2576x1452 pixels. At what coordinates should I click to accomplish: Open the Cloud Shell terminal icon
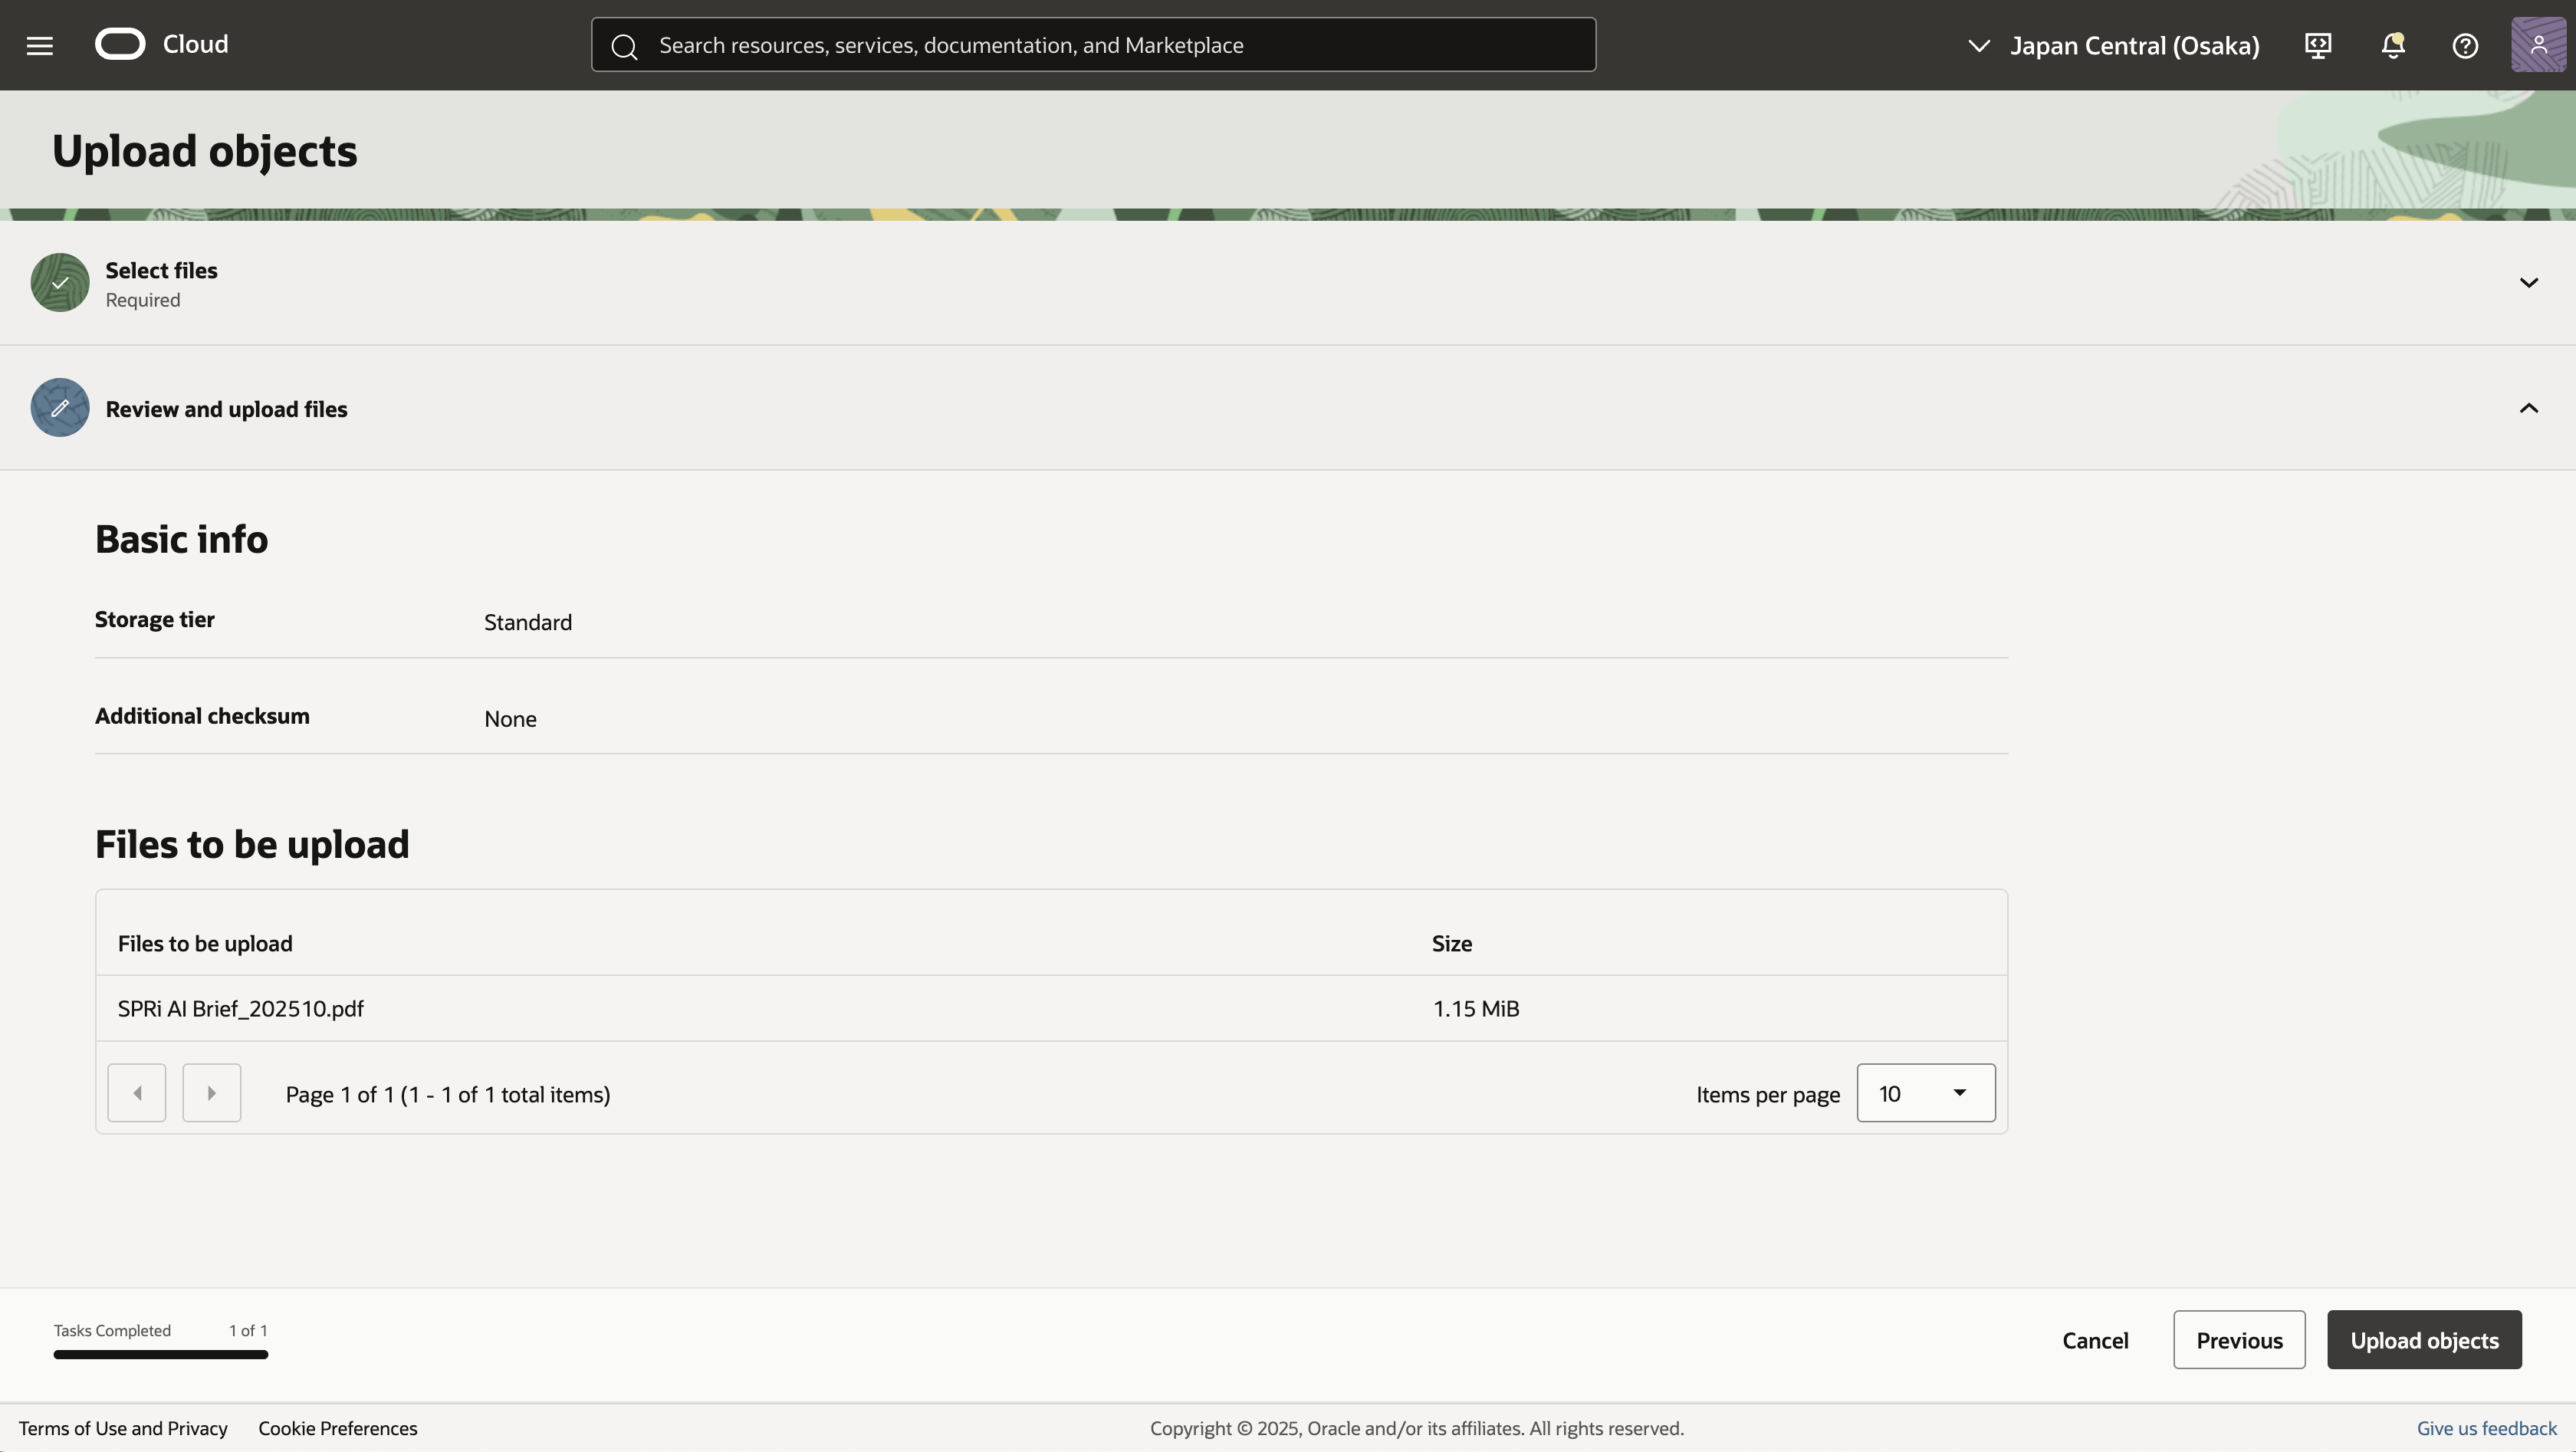(2319, 45)
